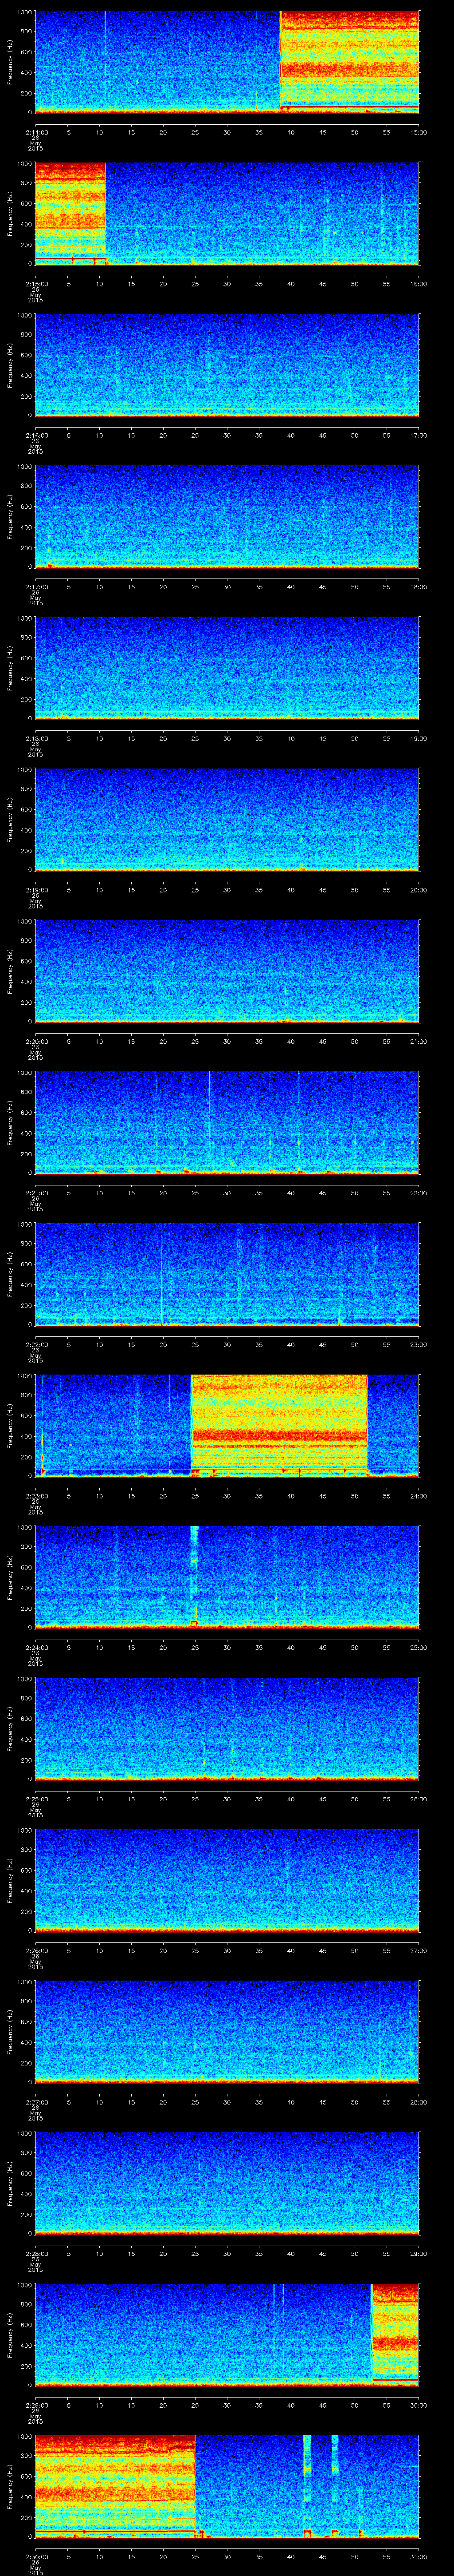Click the Frequency (Hz) label of the top spectrogram
The height and width of the screenshot is (2576, 454).
pyautogui.click(x=11, y=62)
